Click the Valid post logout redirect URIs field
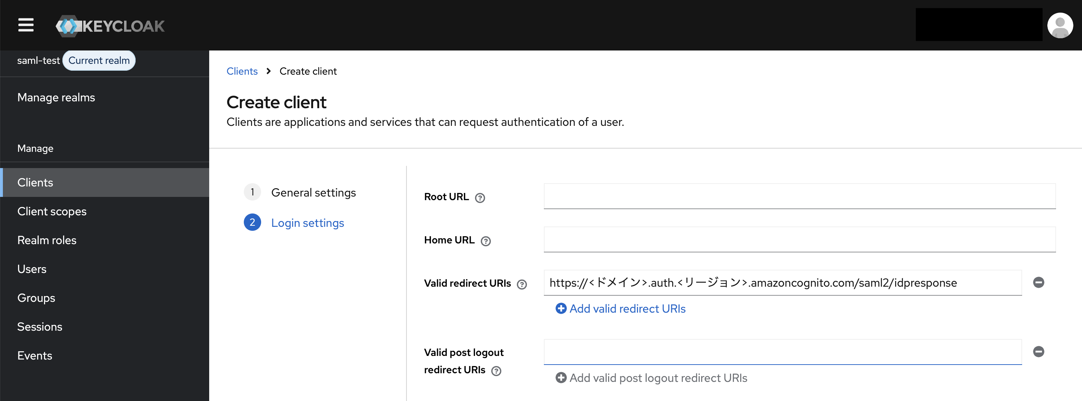Screen dimensions: 1082x401 pos(783,352)
